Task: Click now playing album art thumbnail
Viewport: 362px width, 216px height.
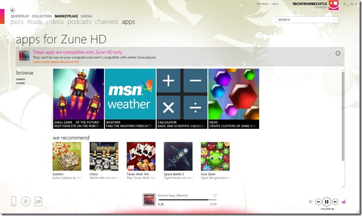Action: (x=149, y=200)
